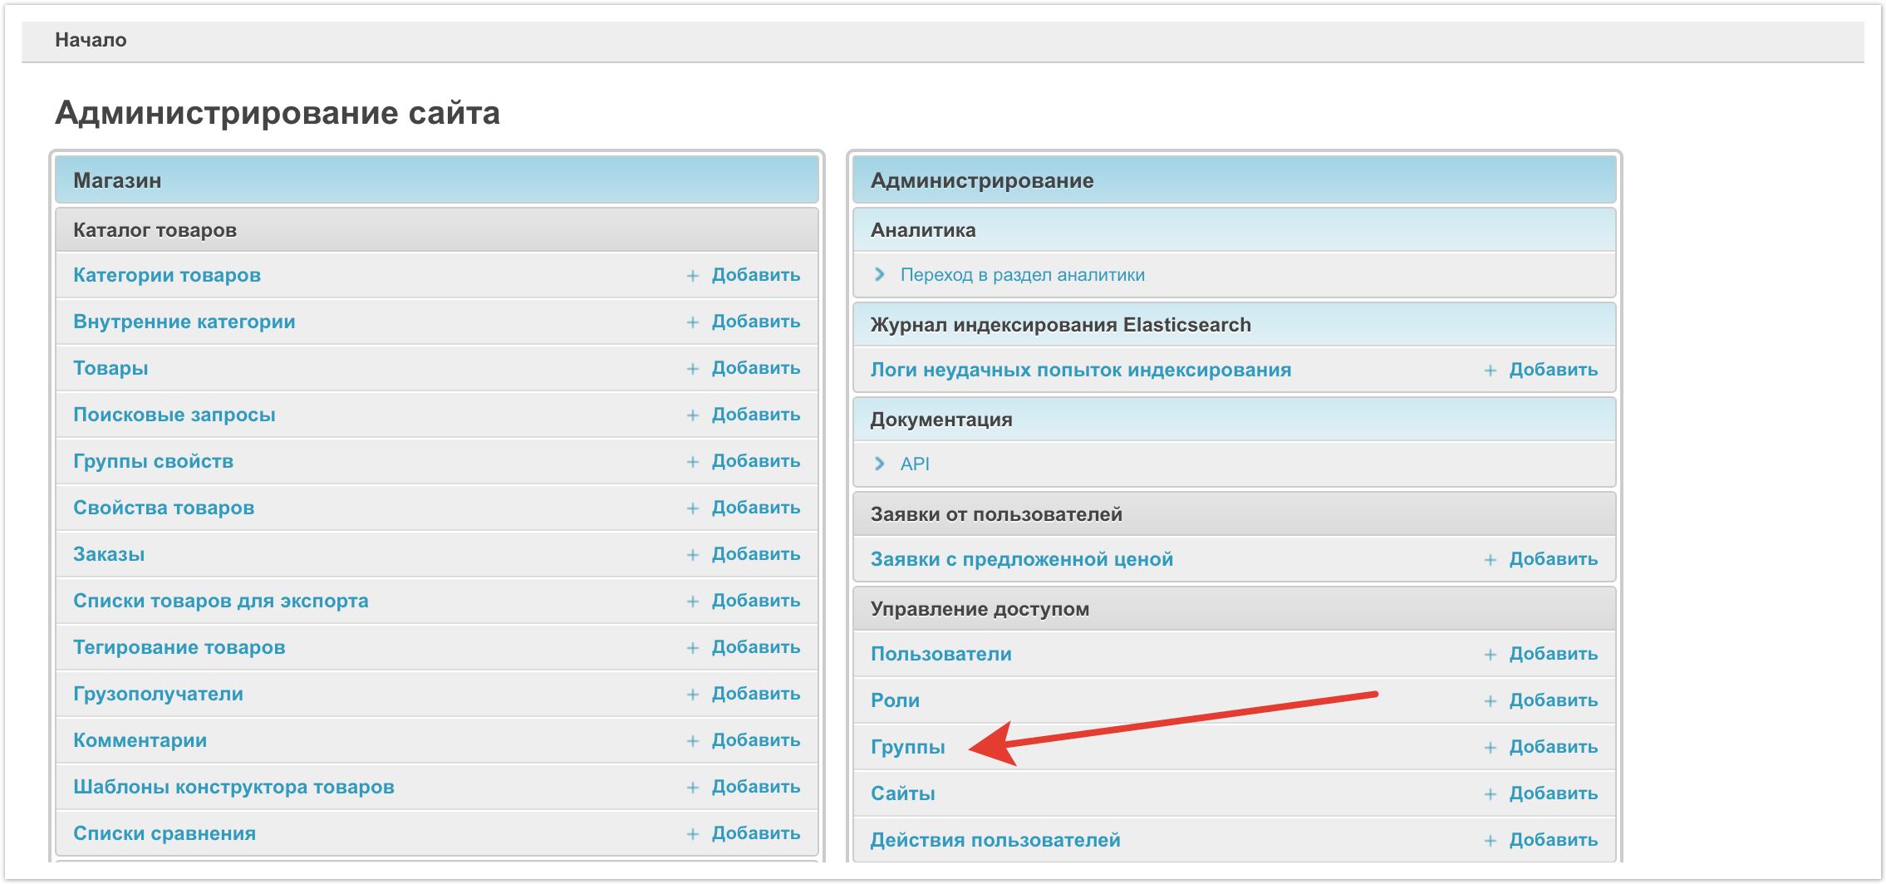
Task: Click plus icon in the Роли row
Action: [x=1490, y=701]
